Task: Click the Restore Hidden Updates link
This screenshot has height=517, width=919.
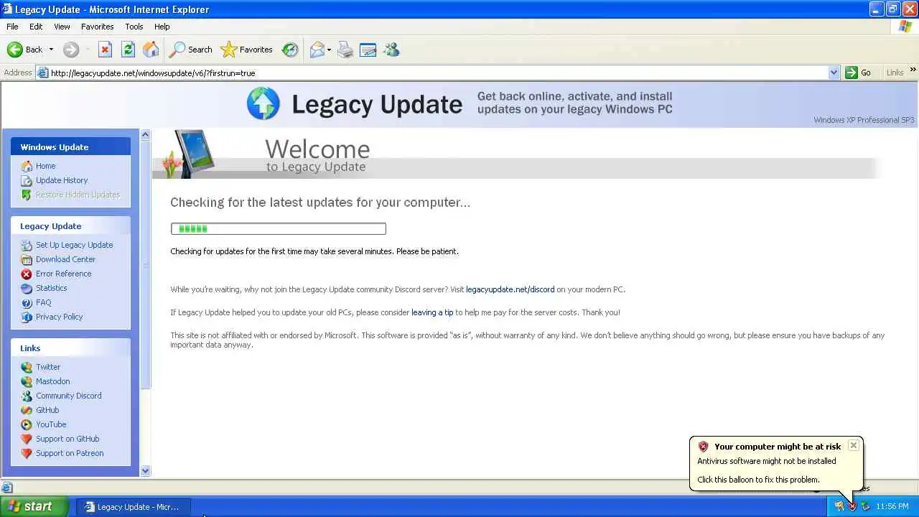Action: pyautogui.click(x=78, y=195)
